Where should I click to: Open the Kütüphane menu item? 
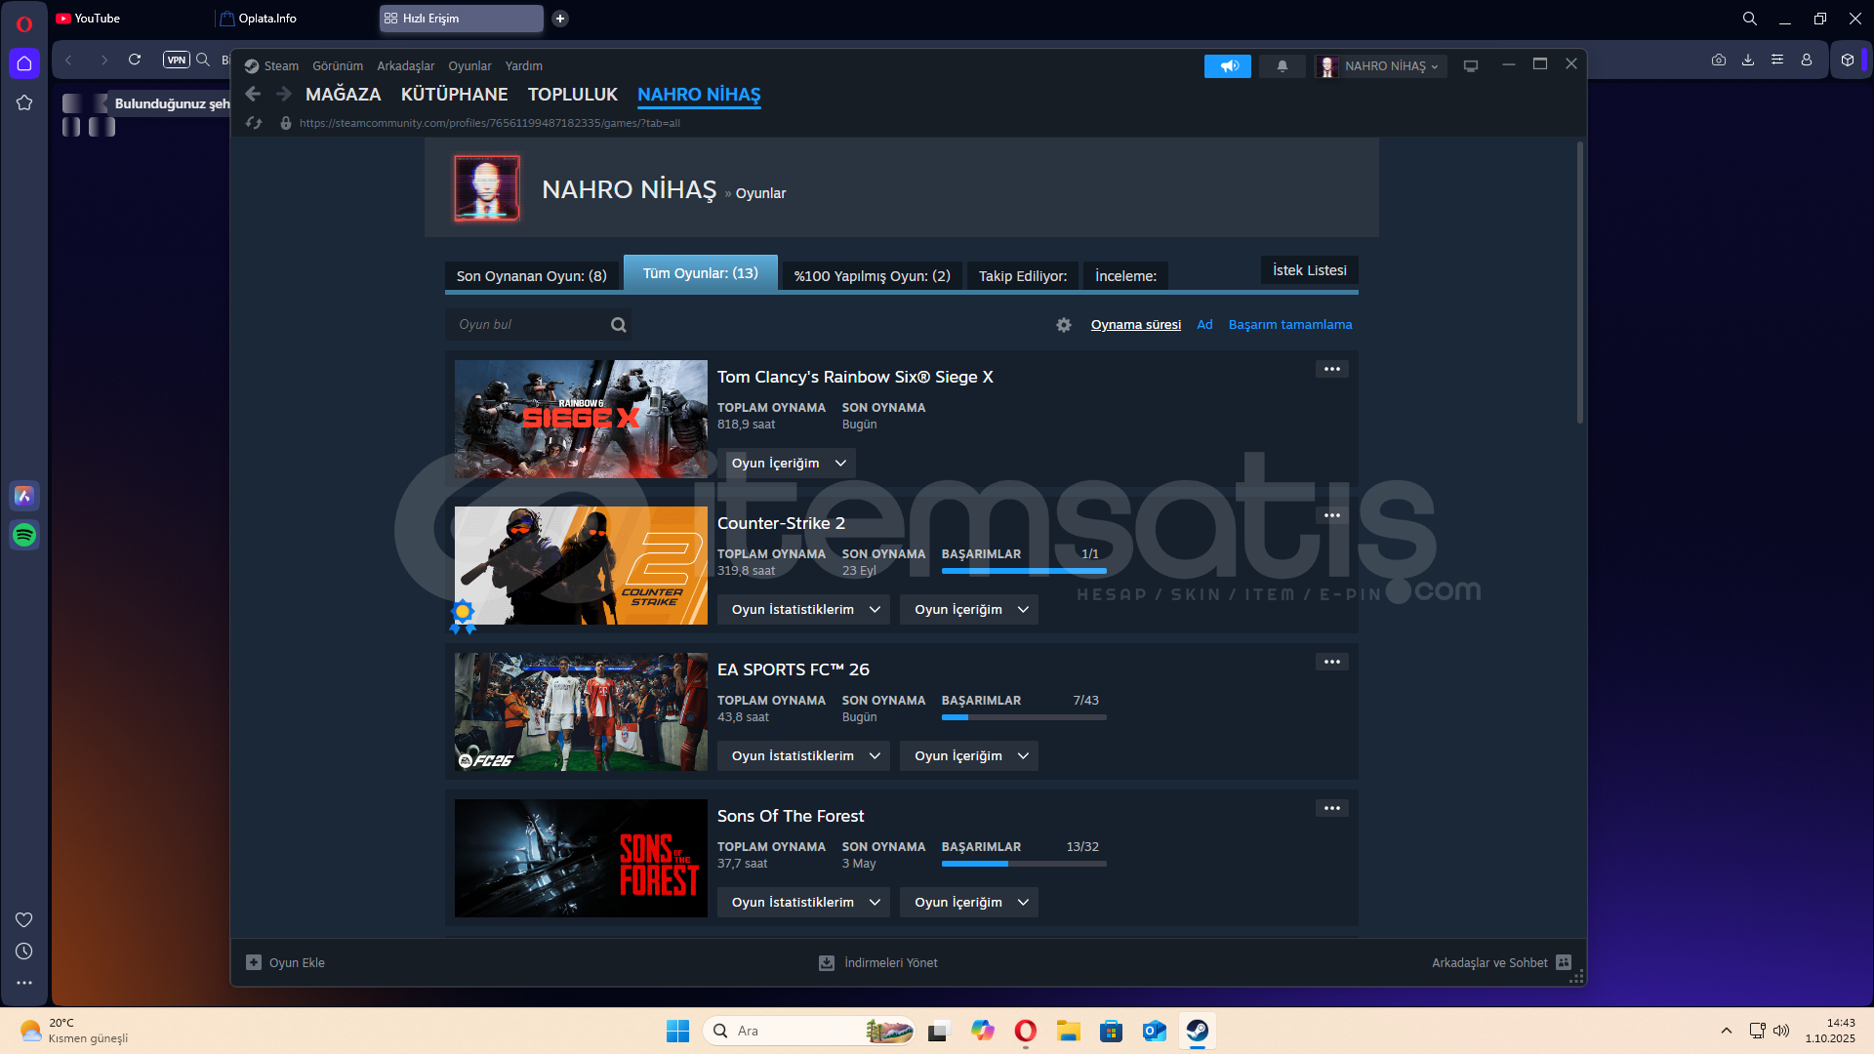[454, 95]
